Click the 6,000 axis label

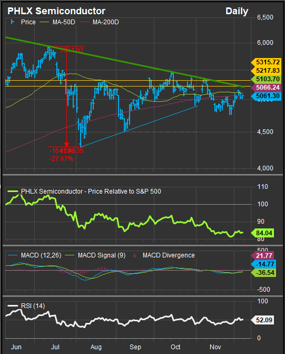[x=265, y=43]
